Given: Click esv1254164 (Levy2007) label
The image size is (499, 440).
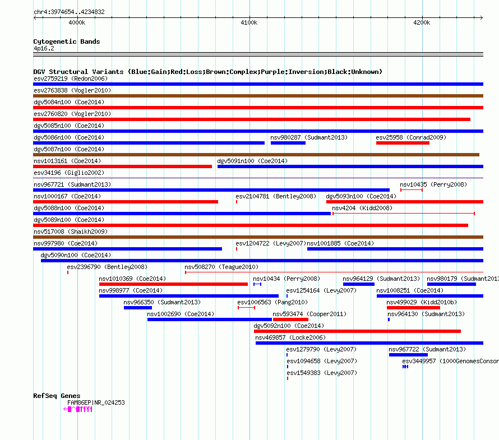Looking at the screenshot, I should [321, 290].
